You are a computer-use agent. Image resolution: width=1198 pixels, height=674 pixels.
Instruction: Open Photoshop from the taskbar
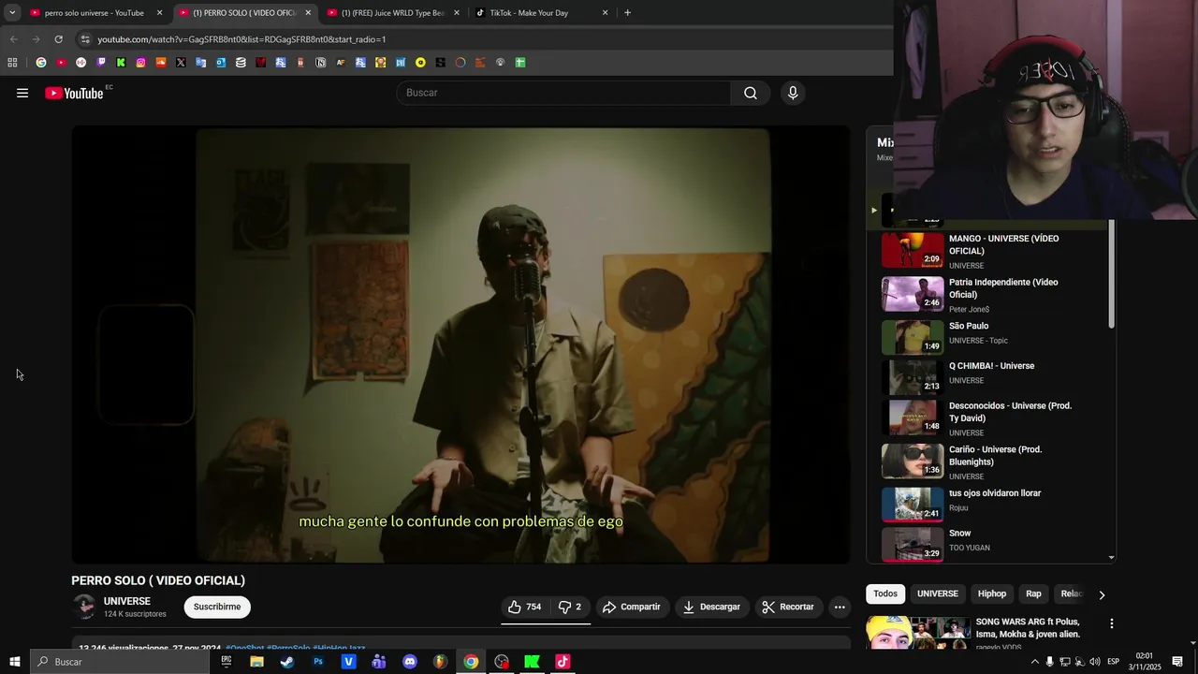[318, 662]
